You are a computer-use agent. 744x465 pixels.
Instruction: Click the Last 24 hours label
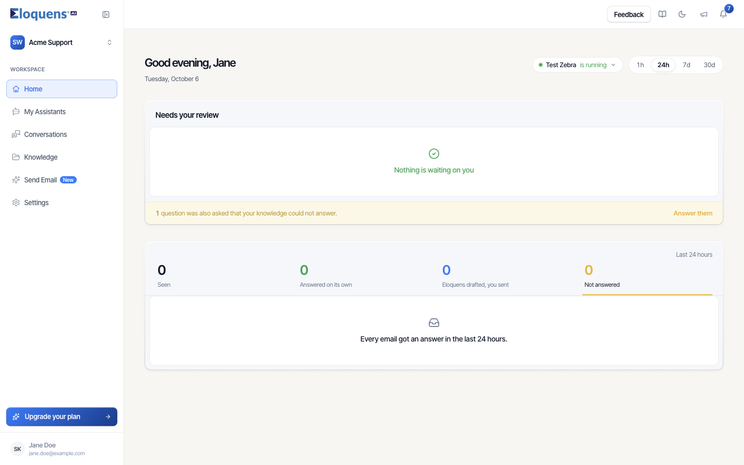click(x=694, y=255)
